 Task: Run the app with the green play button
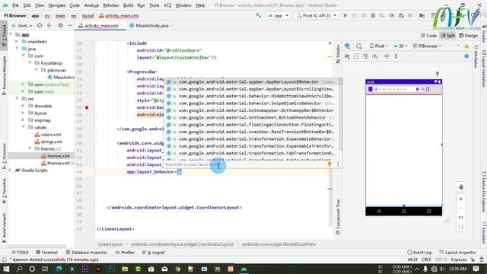(x=345, y=15)
